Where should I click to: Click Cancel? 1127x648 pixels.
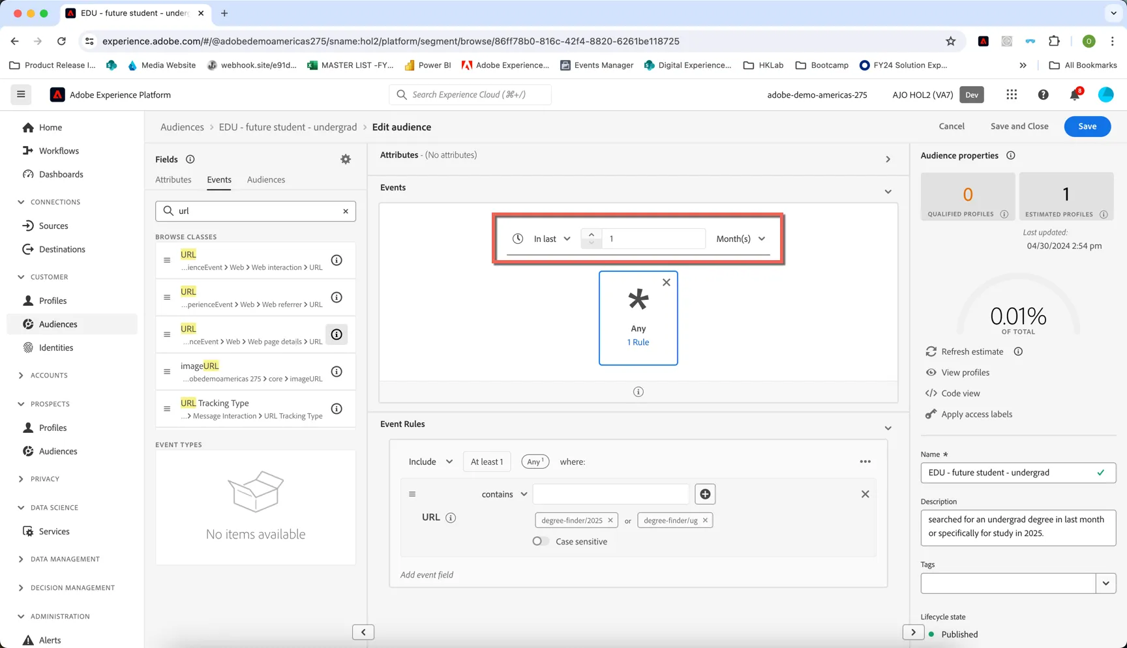(951, 126)
